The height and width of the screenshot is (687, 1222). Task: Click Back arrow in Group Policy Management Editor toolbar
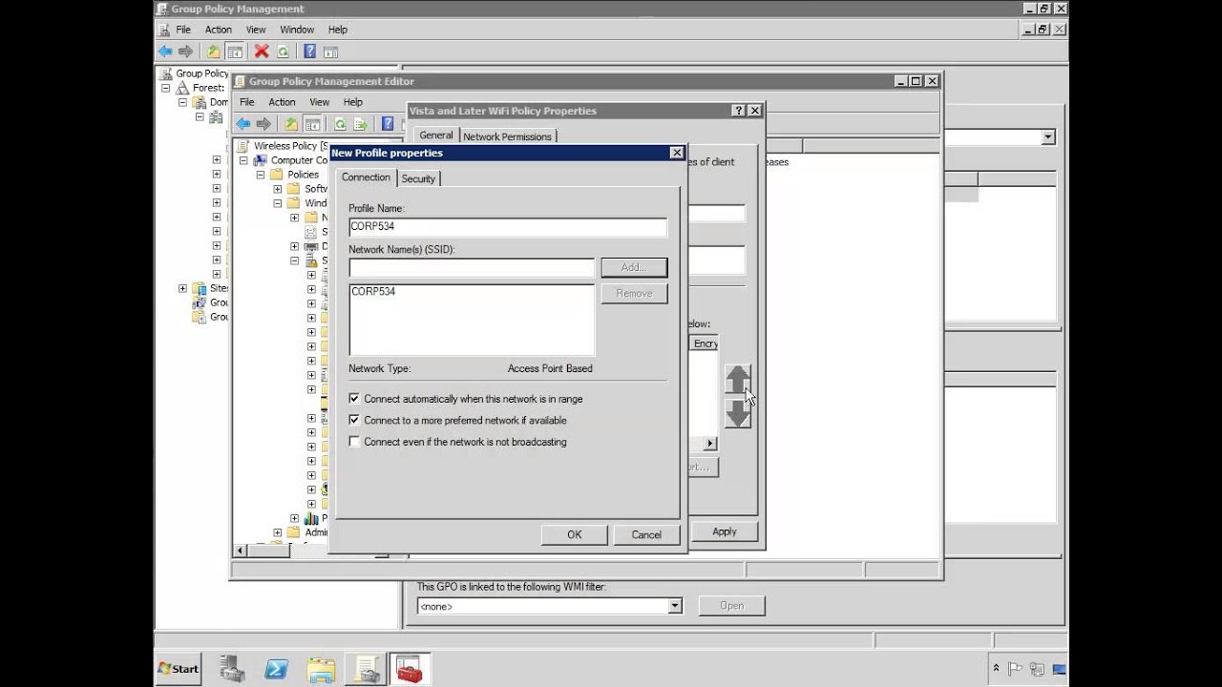click(242, 124)
